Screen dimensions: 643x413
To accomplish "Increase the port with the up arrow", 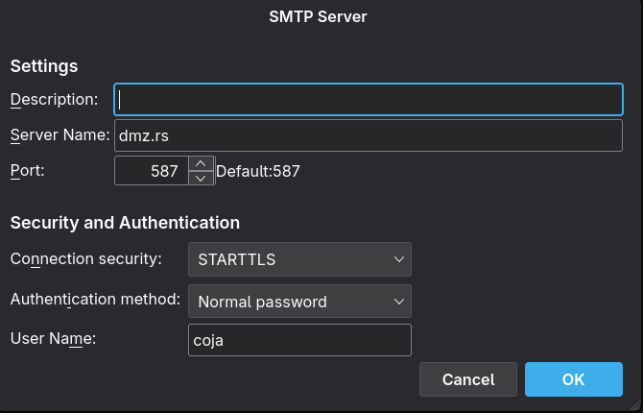I will [x=201, y=164].
